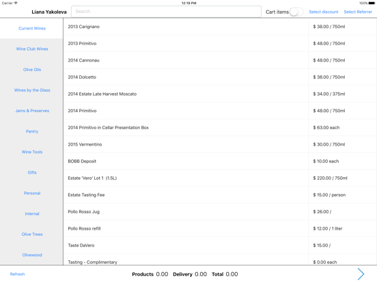The height and width of the screenshot is (283, 377).
Task: Open the Pantry category
Action: tap(32, 131)
